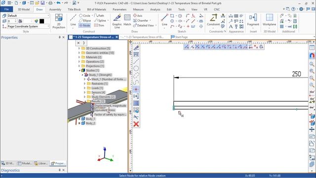
Task: Open the Constraint tool
Action: click(213, 20)
